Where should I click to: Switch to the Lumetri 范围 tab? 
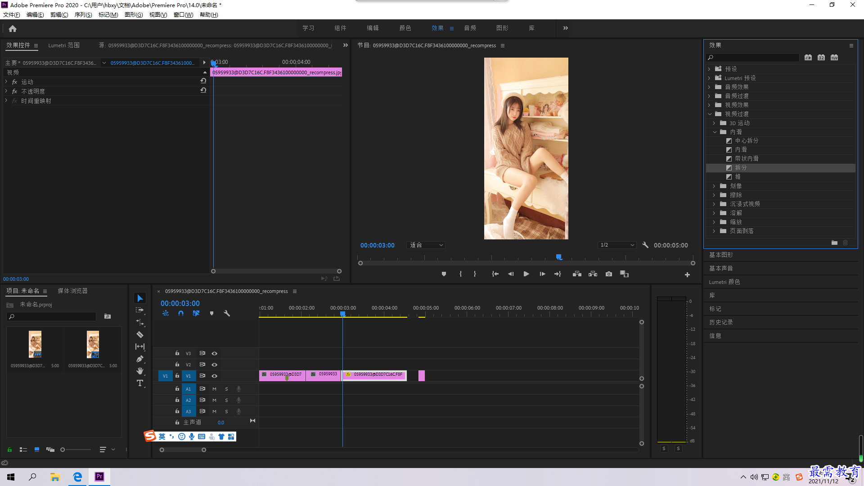[64, 45]
